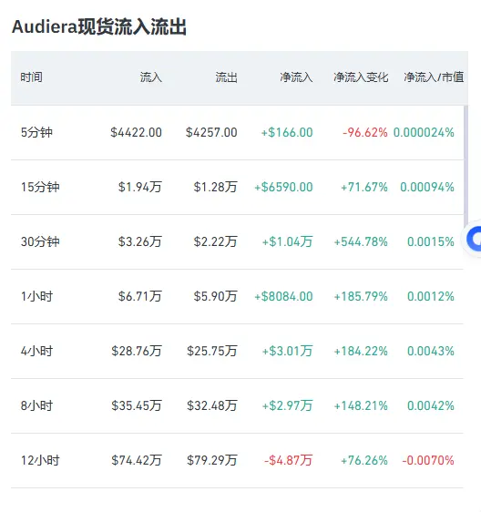The image size is (481, 512).
Task: Click the 流入 column header
Action: pyautogui.click(x=151, y=77)
